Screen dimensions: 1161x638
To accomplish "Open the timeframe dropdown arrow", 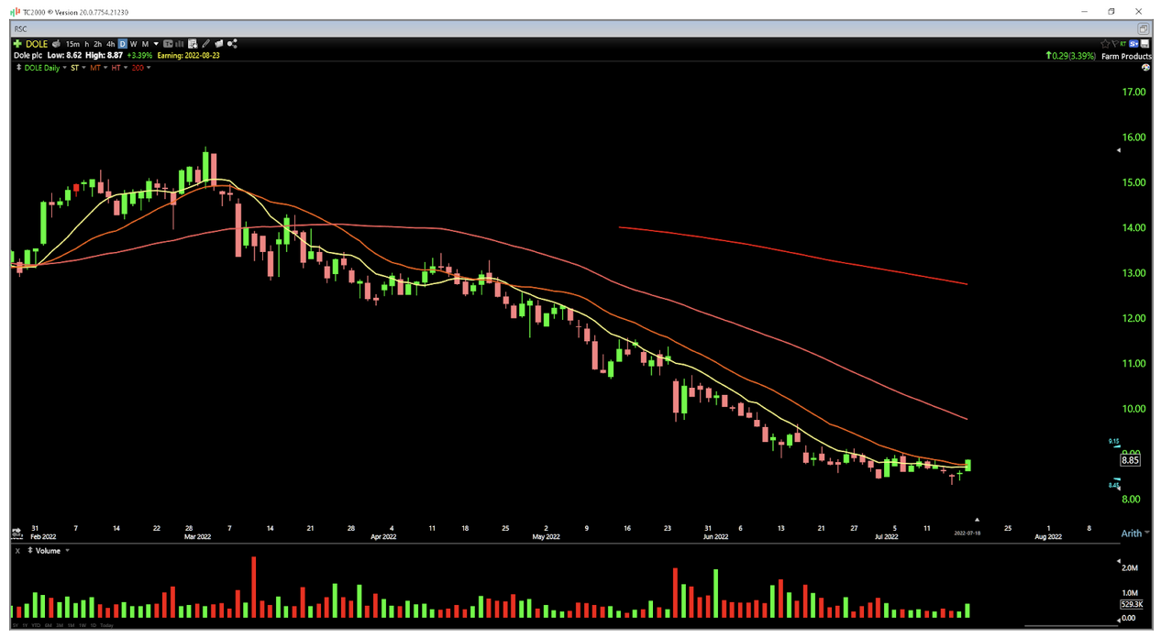I will coord(156,43).
